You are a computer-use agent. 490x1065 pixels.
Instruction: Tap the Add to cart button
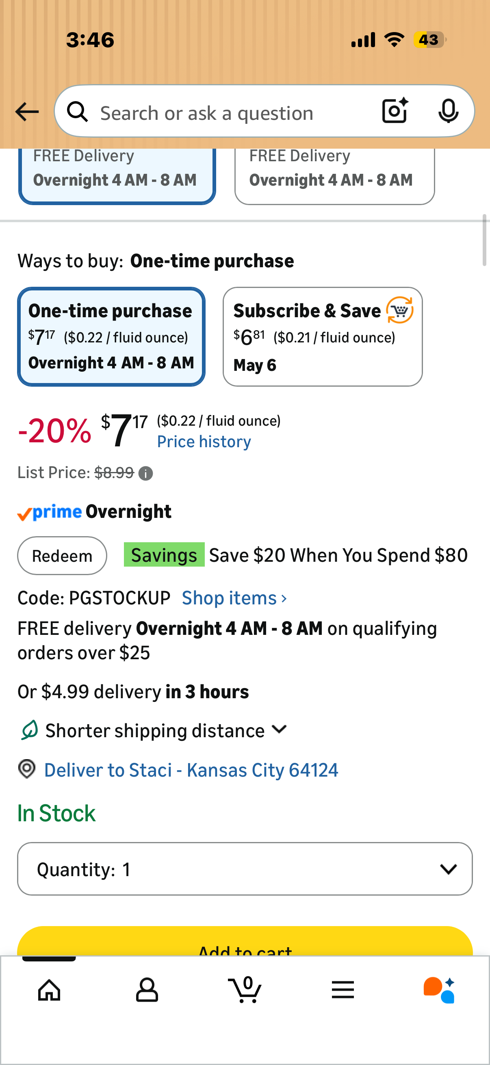(x=245, y=942)
